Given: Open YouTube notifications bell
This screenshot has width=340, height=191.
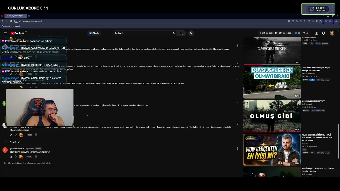Looking at the screenshot, I should pos(324,33).
